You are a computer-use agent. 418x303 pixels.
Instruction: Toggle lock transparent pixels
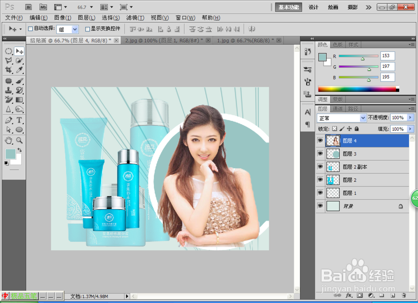pos(334,129)
